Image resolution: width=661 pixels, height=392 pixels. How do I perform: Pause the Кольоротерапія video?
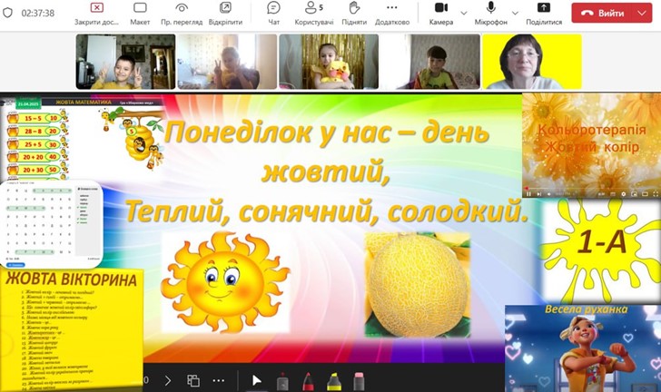(528, 193)
